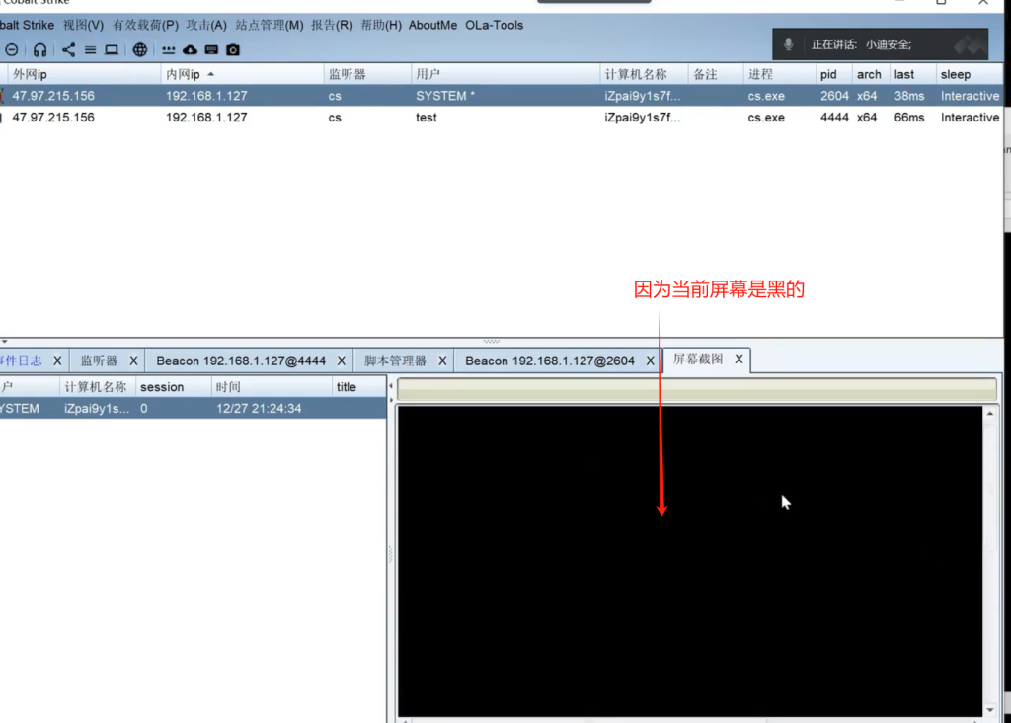The image size is (1011, 723).
Task: Sort by the sleep column header
Action: pyautogui.click(x=970, y=74)
